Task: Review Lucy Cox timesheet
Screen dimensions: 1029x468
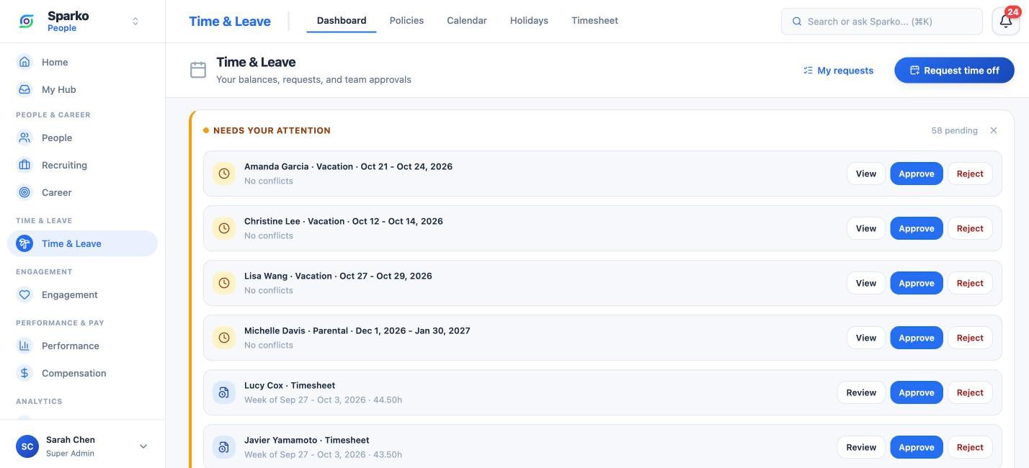Action: pyautogui.click(x=861, y=392)
